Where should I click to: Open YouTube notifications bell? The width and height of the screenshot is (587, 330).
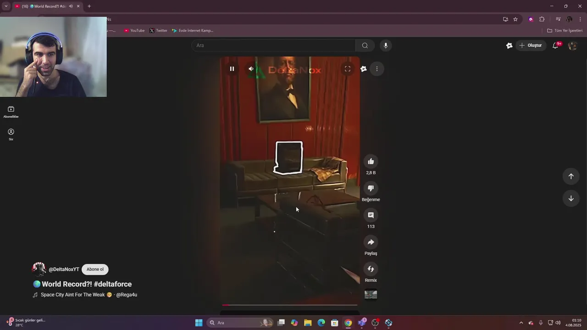click(555, 45)
